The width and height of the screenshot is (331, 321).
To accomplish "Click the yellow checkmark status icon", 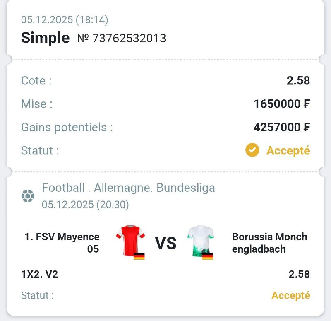I will 252,150.
